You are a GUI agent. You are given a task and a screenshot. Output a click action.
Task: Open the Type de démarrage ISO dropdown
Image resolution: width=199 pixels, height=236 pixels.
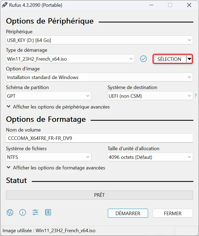(70, 59)
